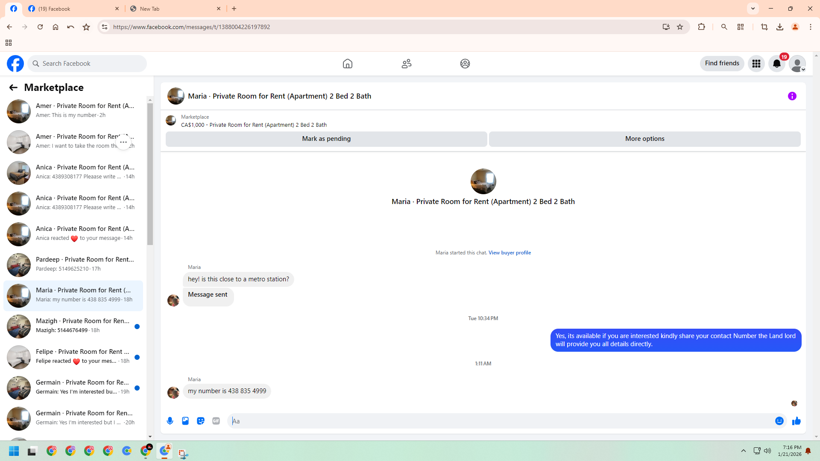Attach a photo using the image icon
This screenshot has height=461, width=820.
pyautogui.click(x=185, y=421)
